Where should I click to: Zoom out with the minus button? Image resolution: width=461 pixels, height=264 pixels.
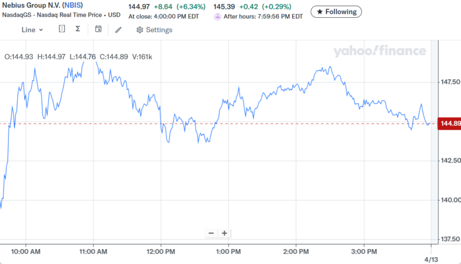(x=211, y=233)
